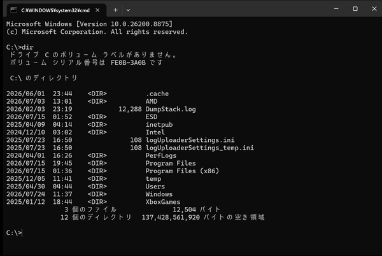Click the volume serial number FE0B-3A0B
Image resolution: width=382 pixels, height=256 pixels.
128,62
